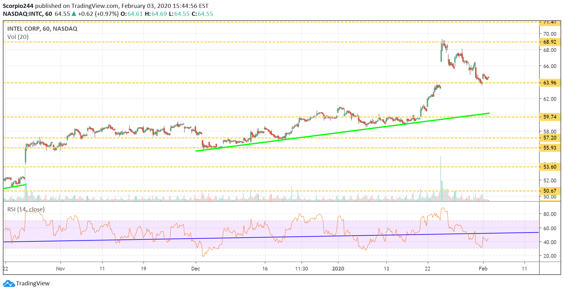The height and width of the screenshot is (292, 564).
Task: Select the 55.93 price level label
Action: click(x=550, y=148)
